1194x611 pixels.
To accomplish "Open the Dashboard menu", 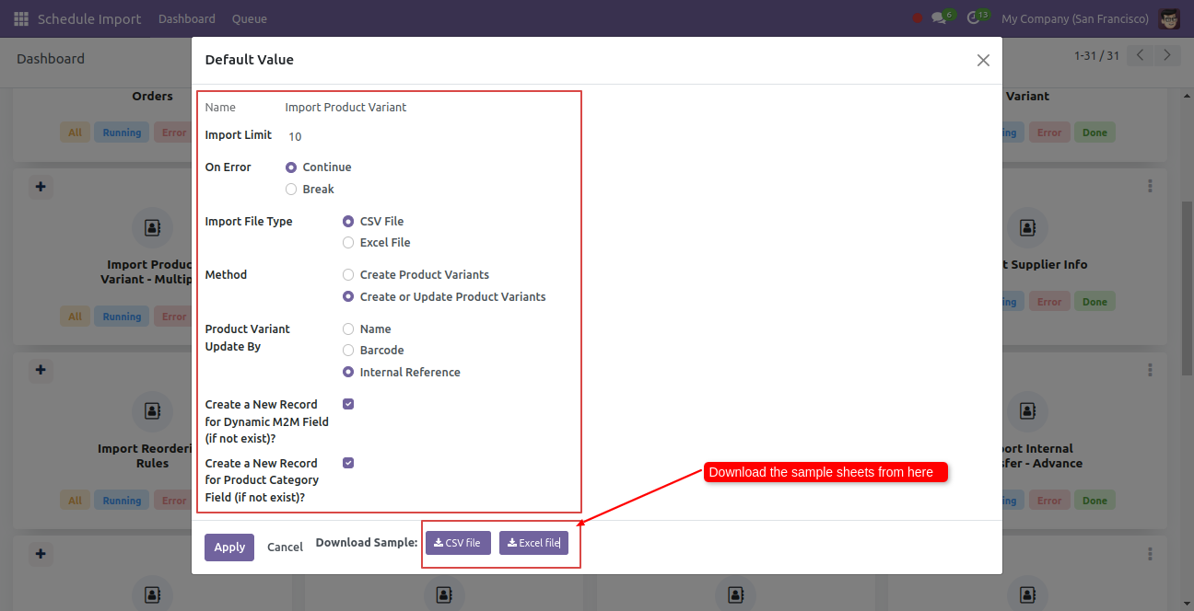I will point(187,18).
